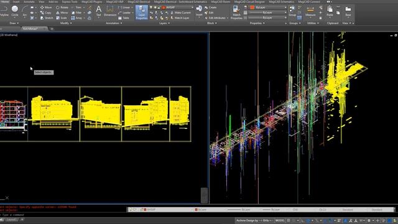
Task: Click the yellow building elevation drawing in left viewport
Action: 52,110
